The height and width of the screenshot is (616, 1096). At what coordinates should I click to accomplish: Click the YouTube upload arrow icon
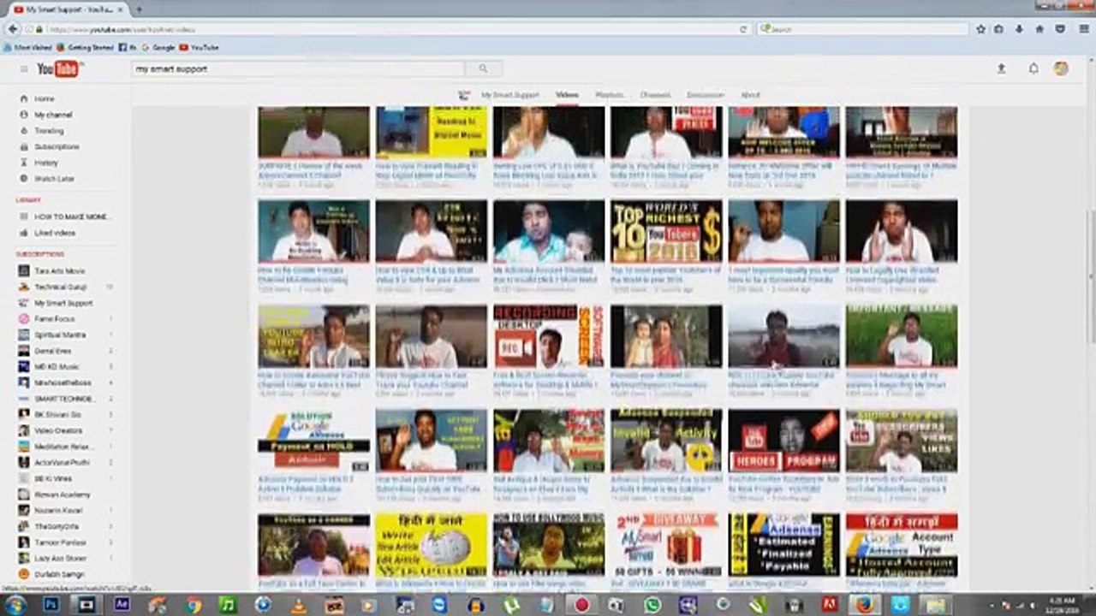(x=1001, y=68)
